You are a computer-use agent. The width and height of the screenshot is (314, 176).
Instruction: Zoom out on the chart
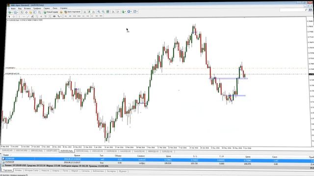(x=103, y=12)
